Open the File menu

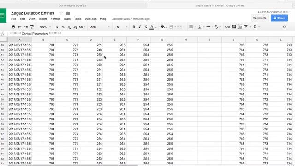[13, 19]
